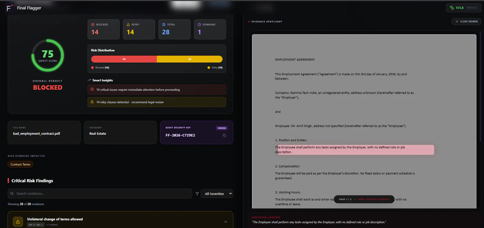
Task: Click the Final Flagger app title
Action: [x=29, y=8]
